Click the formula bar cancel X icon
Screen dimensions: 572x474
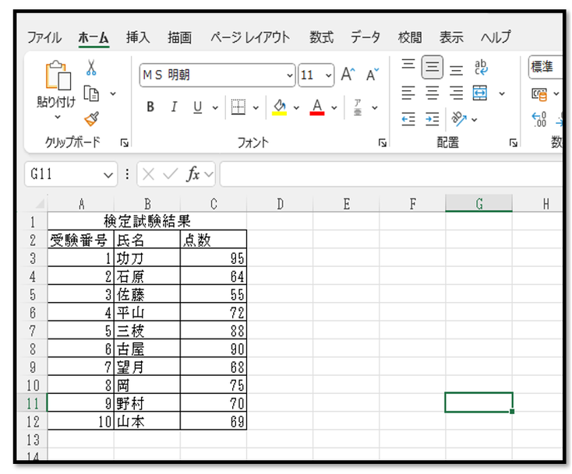pyautogui.click(x=149, y=174)
